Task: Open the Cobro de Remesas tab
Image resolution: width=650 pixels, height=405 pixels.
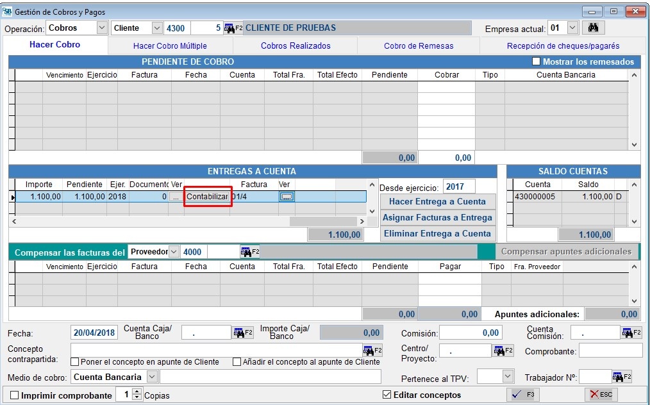Action: (x=419, y=46)
